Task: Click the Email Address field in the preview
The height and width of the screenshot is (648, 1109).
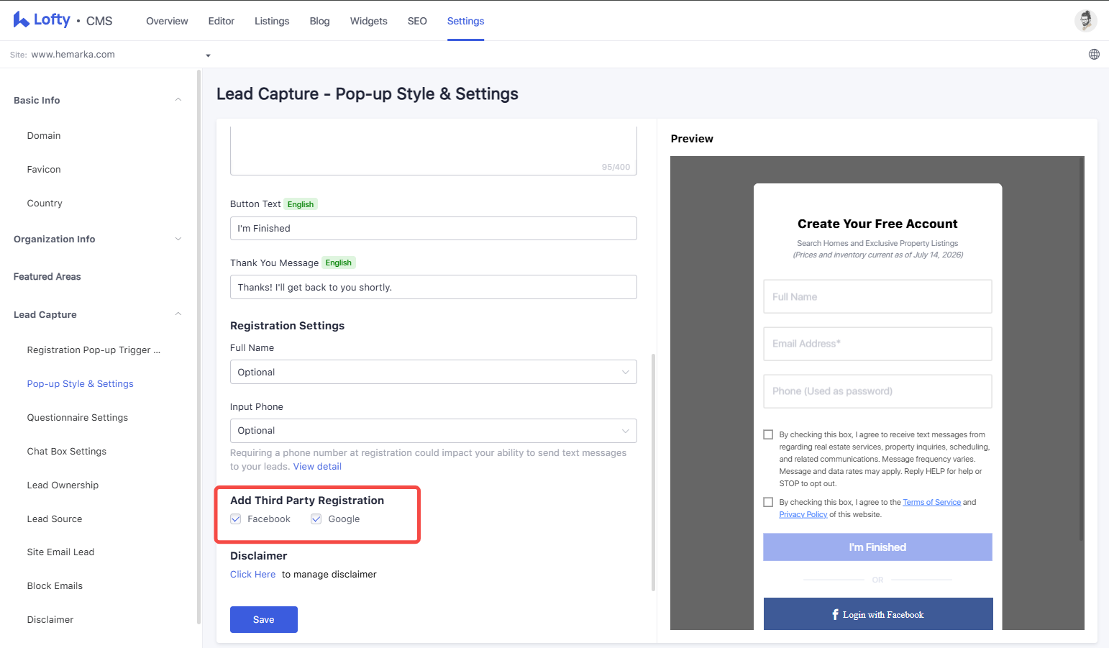Action: 877,344
